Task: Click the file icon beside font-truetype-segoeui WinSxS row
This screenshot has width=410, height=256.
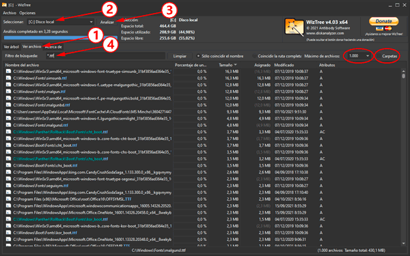Action: point(8,179)
